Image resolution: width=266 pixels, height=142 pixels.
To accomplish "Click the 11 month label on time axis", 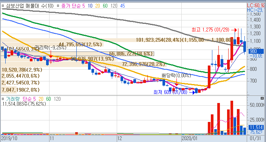I will (51, 139).
